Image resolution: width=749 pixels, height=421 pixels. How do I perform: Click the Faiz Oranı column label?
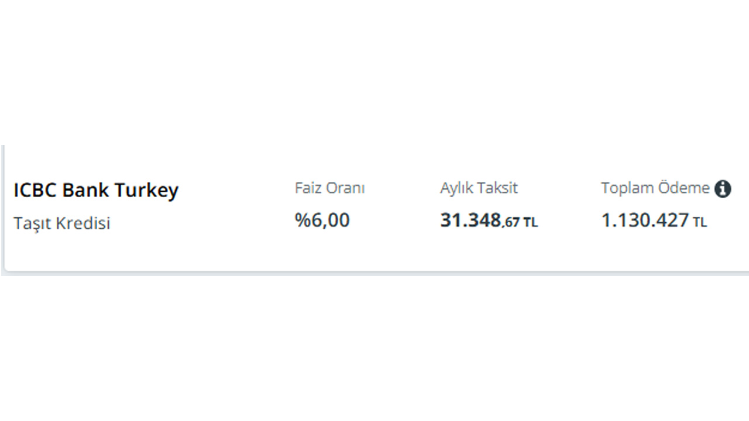(329, 188)
